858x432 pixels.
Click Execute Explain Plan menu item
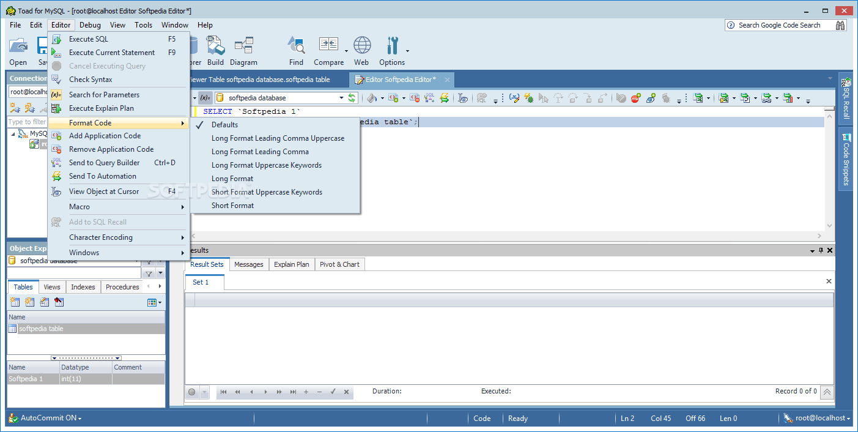pos(119,108)
